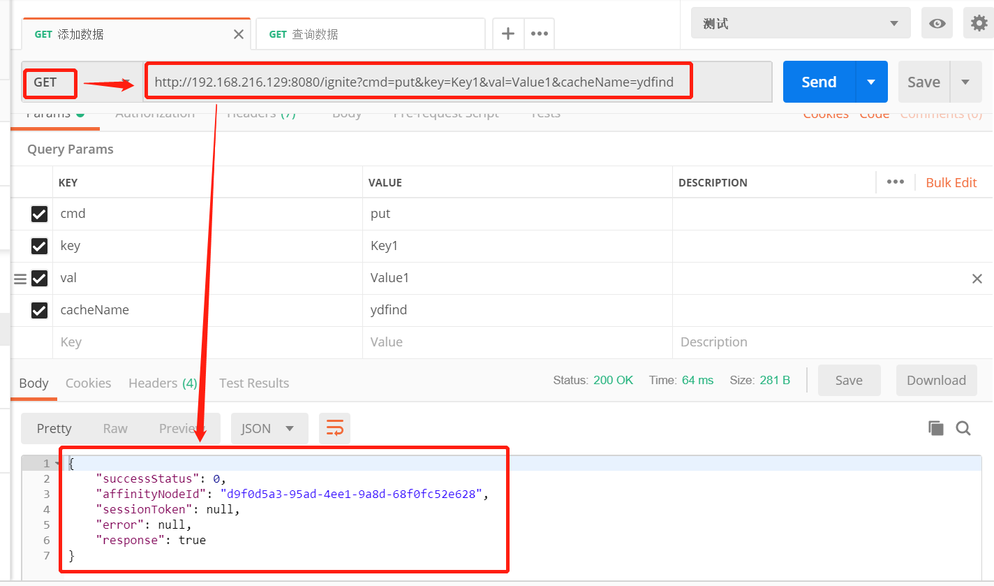Click the copy response icon
Screen dimensions: 994x586
pyautogui.click(x=935, y=427)
